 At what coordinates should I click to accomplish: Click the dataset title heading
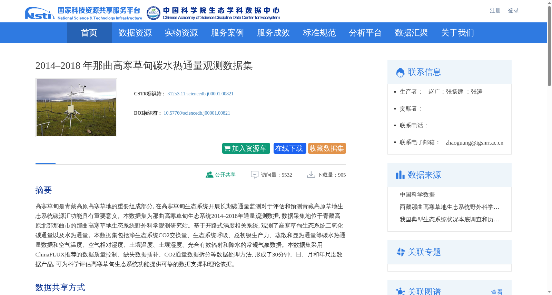[x=144, y=65]
